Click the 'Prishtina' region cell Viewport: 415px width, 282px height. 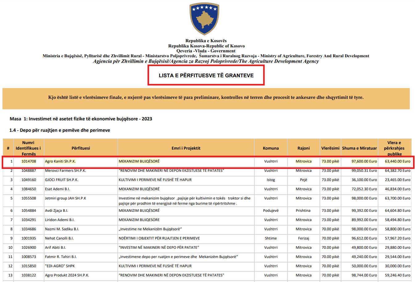(303, 211)
